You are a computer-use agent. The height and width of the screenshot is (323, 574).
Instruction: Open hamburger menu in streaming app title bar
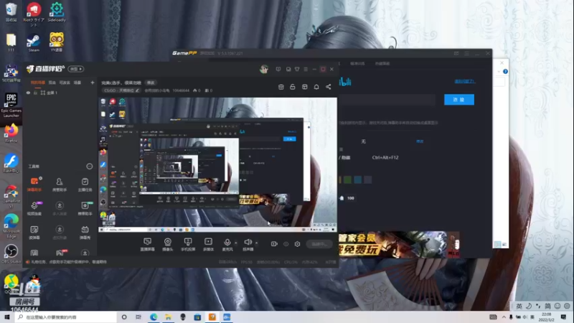point(306,69)
